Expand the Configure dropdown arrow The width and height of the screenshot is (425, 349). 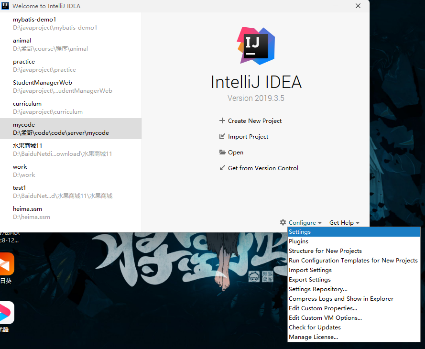(319, 222)
